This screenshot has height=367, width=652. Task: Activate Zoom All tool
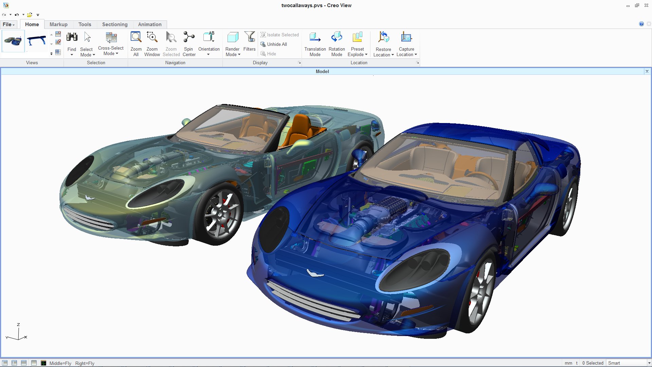pos(136,37)
